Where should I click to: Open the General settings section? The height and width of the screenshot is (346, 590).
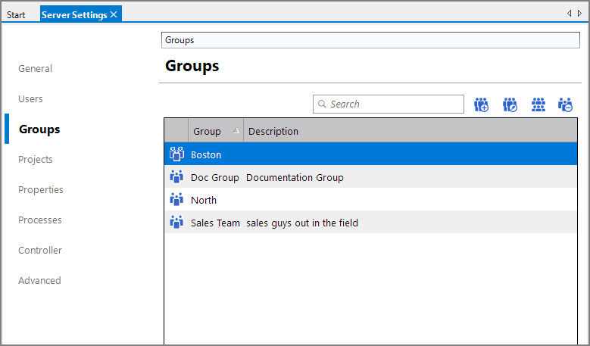pyautogui.click(x=35, y=68)
